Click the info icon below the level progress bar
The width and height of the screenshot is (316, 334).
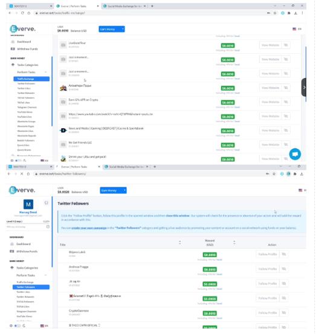(48, 227)
